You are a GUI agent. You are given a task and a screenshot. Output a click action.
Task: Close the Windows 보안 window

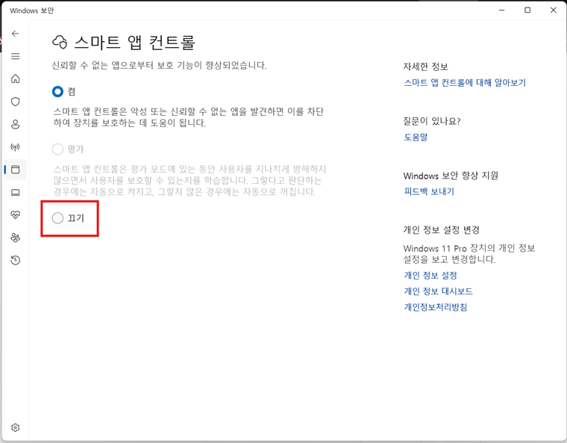point(554,10)
